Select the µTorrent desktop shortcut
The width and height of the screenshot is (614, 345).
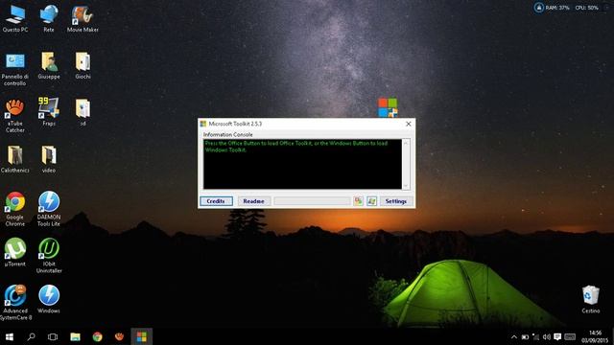click(x=15, y=253)
